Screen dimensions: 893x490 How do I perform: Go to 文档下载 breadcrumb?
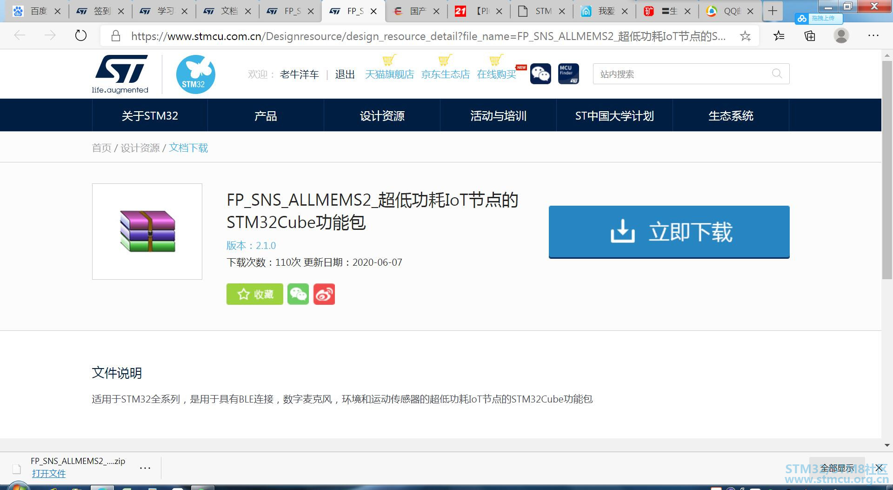click(188, 148)
